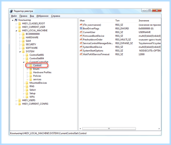
Task: Click the HKEY_CURRENT_USER folder icon
Action: (19, 27)
